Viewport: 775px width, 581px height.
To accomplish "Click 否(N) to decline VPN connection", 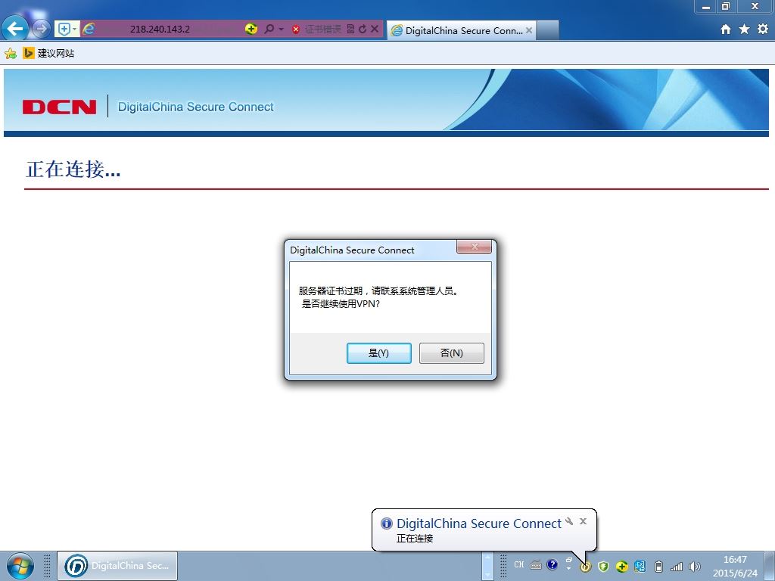I will coord(451,353).
